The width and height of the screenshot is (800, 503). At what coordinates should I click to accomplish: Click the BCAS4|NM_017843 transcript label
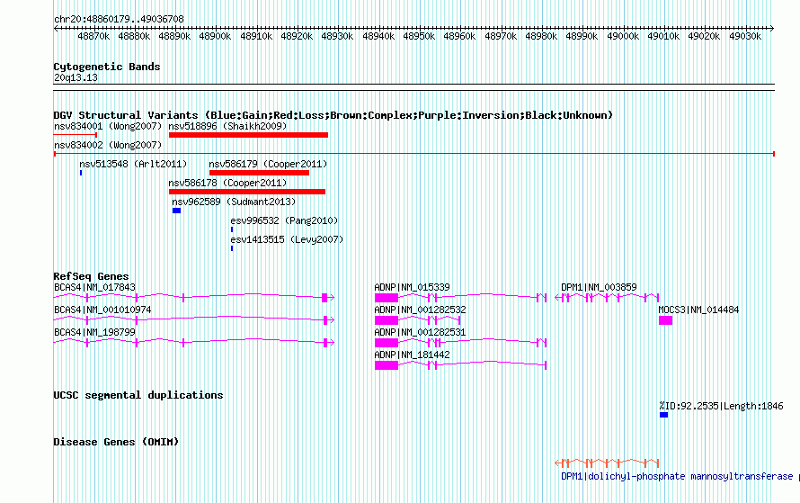94,288
